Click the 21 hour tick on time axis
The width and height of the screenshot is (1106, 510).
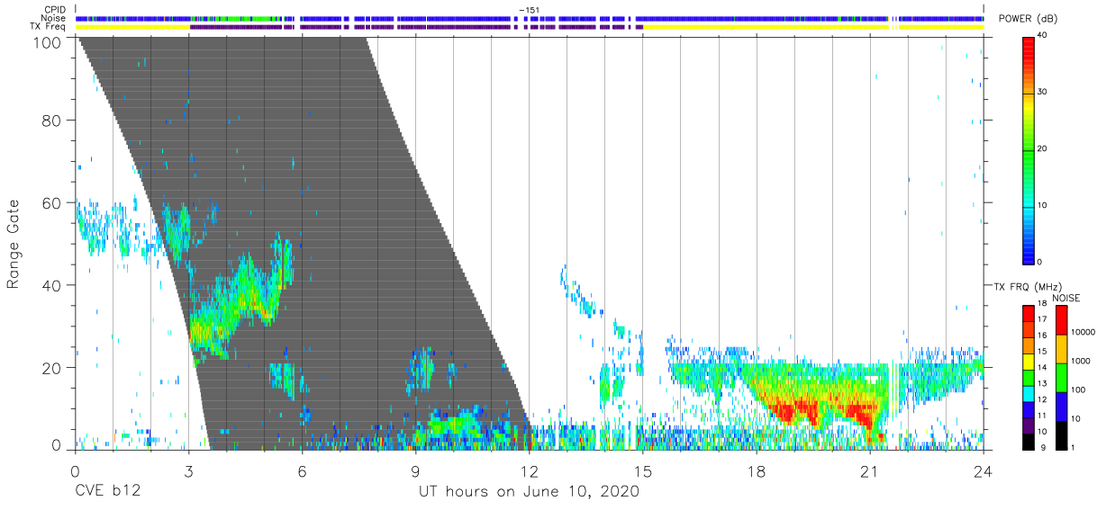[x=870, y=470]
